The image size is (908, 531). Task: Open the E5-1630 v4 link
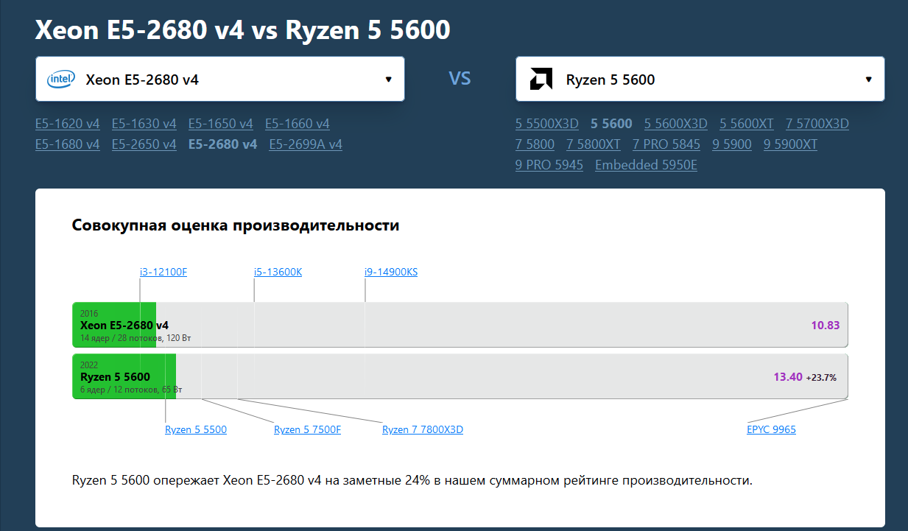click(x=144, y=124)
